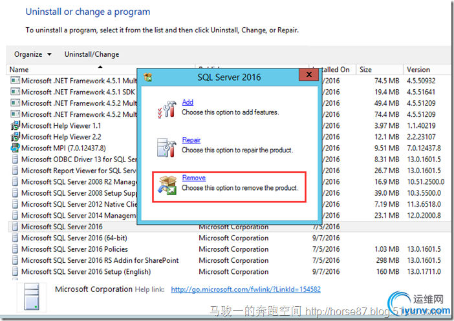Viewport: 454px width, 321px height.
Task: Click icon of Microsoft SQL Server 2016 row
Action: coord(15,227)
